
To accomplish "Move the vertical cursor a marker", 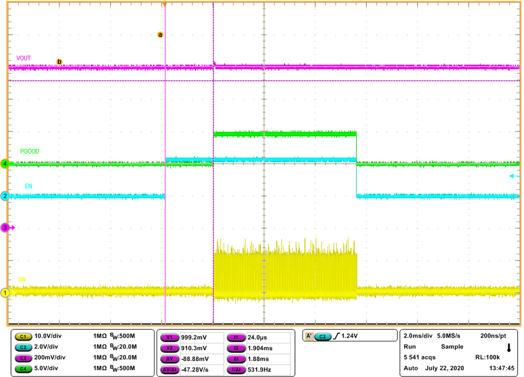I will click(160, 34).
